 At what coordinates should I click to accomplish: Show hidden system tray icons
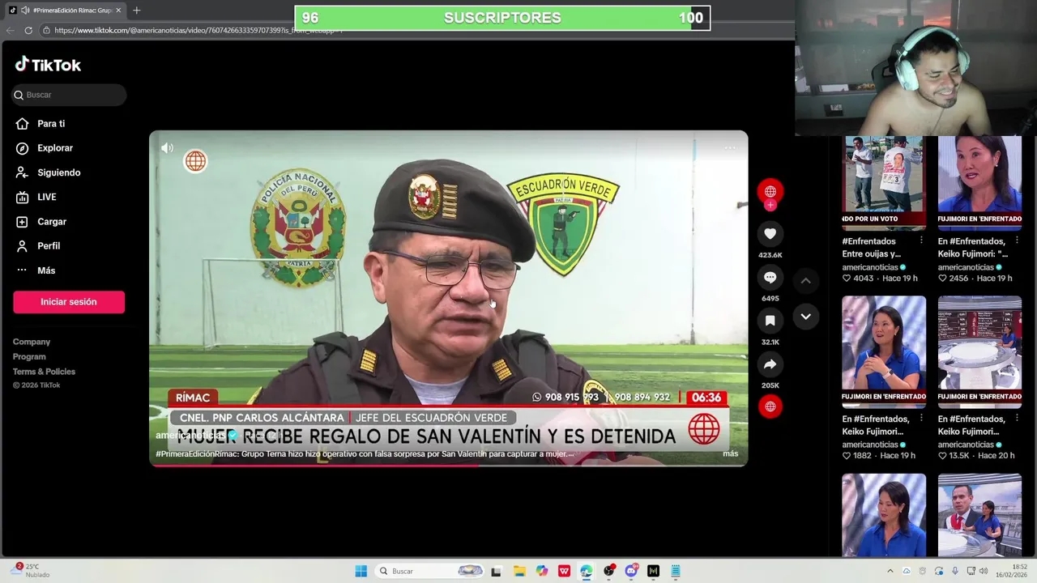click(x=890, y=571)
